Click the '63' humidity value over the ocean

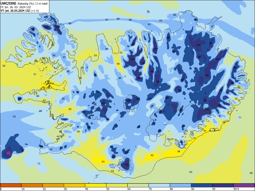[191, 172]
